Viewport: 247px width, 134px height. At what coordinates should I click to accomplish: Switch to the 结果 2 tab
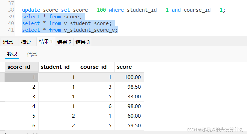click(64, 42)
